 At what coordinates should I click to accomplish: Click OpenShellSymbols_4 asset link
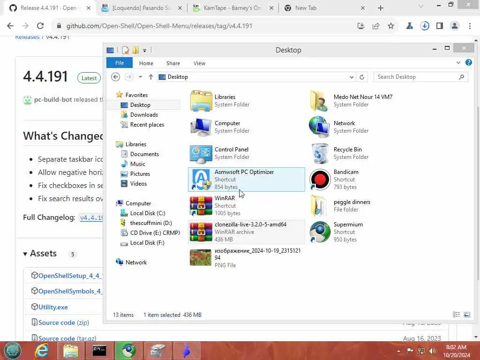coord(70,291)
